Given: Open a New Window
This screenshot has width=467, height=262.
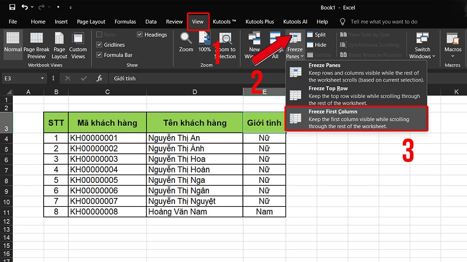Looking at the screenshot, I should coord(254,45).
